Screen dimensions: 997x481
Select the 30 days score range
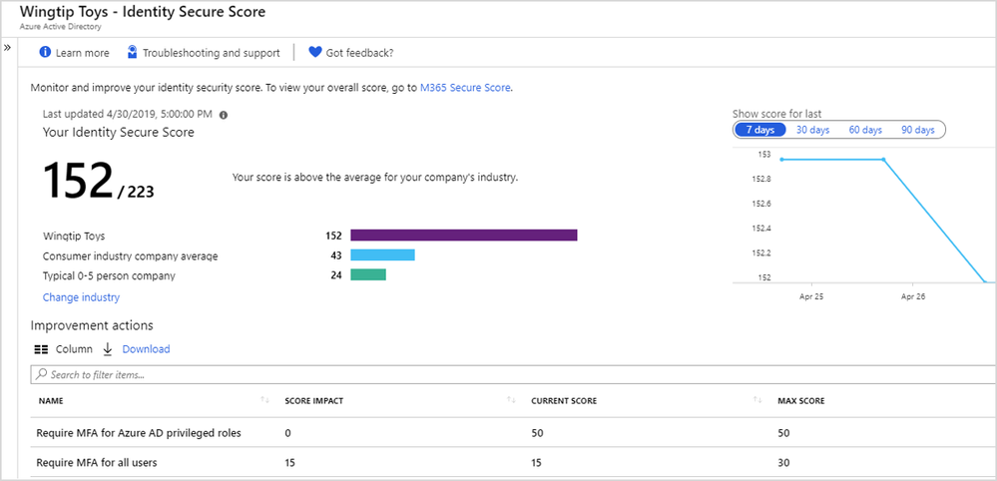coord(812,130)
